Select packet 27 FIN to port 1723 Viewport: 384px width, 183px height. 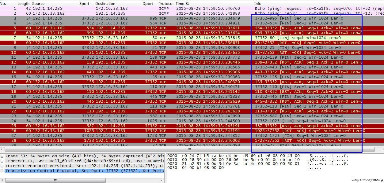point(123,136)
